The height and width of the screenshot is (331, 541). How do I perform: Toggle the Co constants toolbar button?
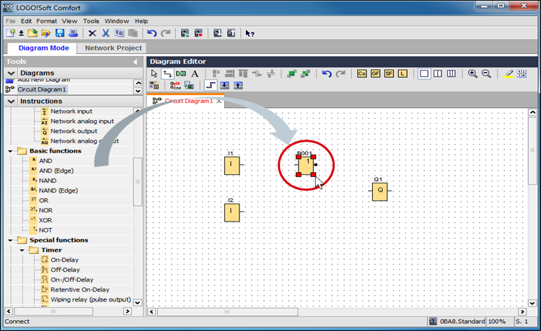pyautogui.click(x=361, y=73)
